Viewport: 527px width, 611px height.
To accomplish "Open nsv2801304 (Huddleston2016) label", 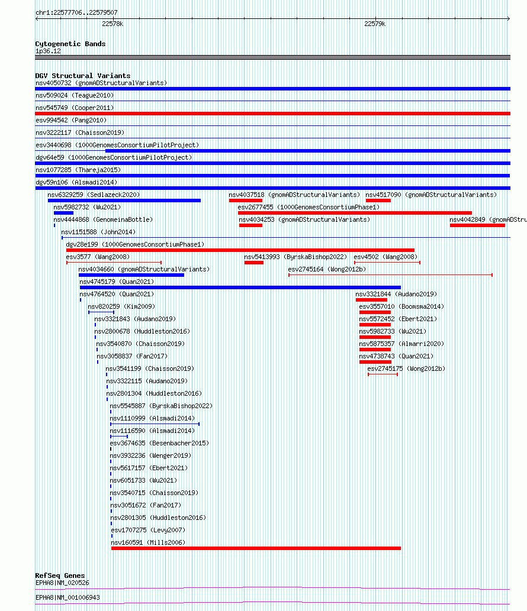I will coord(154,395).
